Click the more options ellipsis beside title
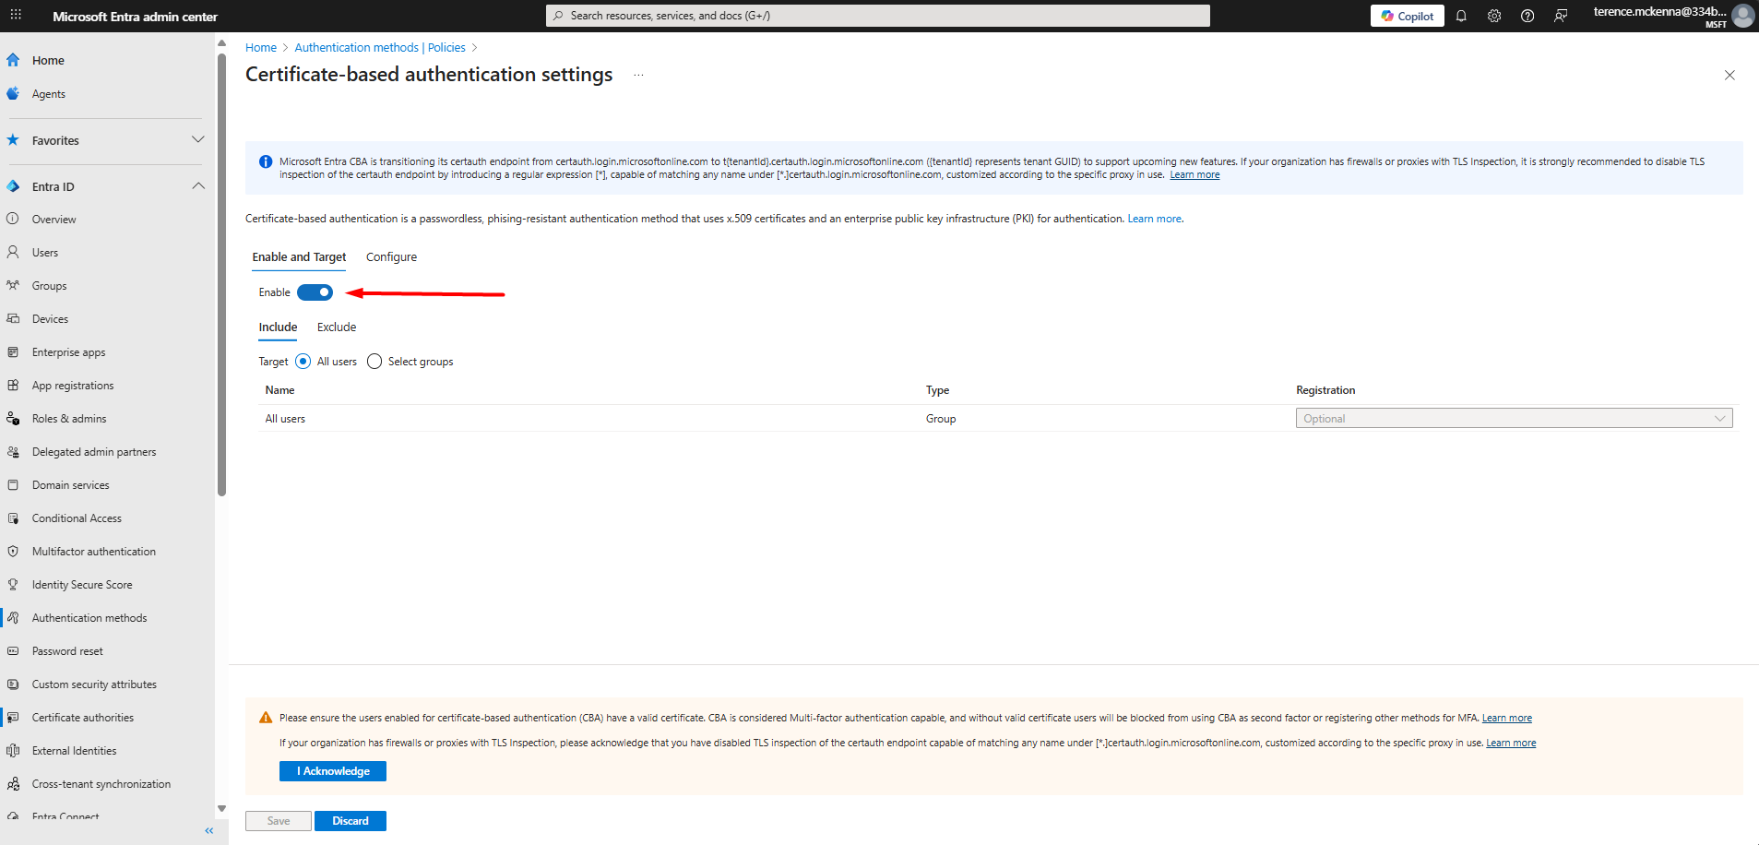Image resolution: width=1759 pixels, height=845 pixels. coord(638,75)
